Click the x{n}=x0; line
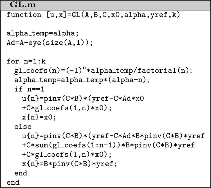Viewport: 211px width, 188px height. (x=39, y=118)
